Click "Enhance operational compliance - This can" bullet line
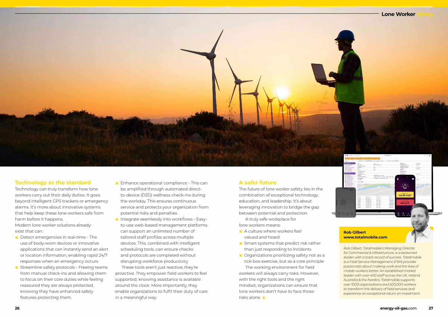This screenshot has height=317, width=448. 164,183
